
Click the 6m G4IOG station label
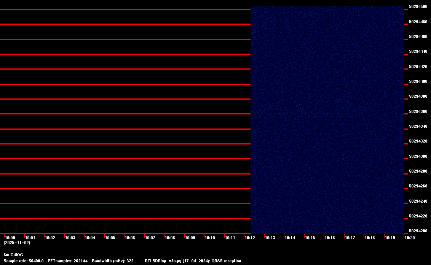[13, 255]
